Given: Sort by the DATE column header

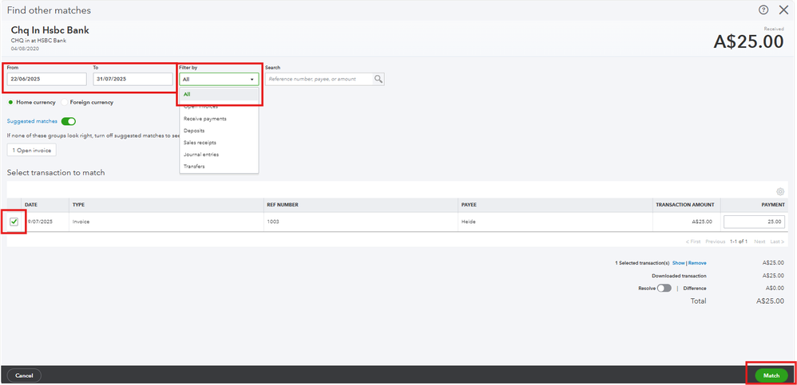Looking at the screenshot, I should coord(31,205).
